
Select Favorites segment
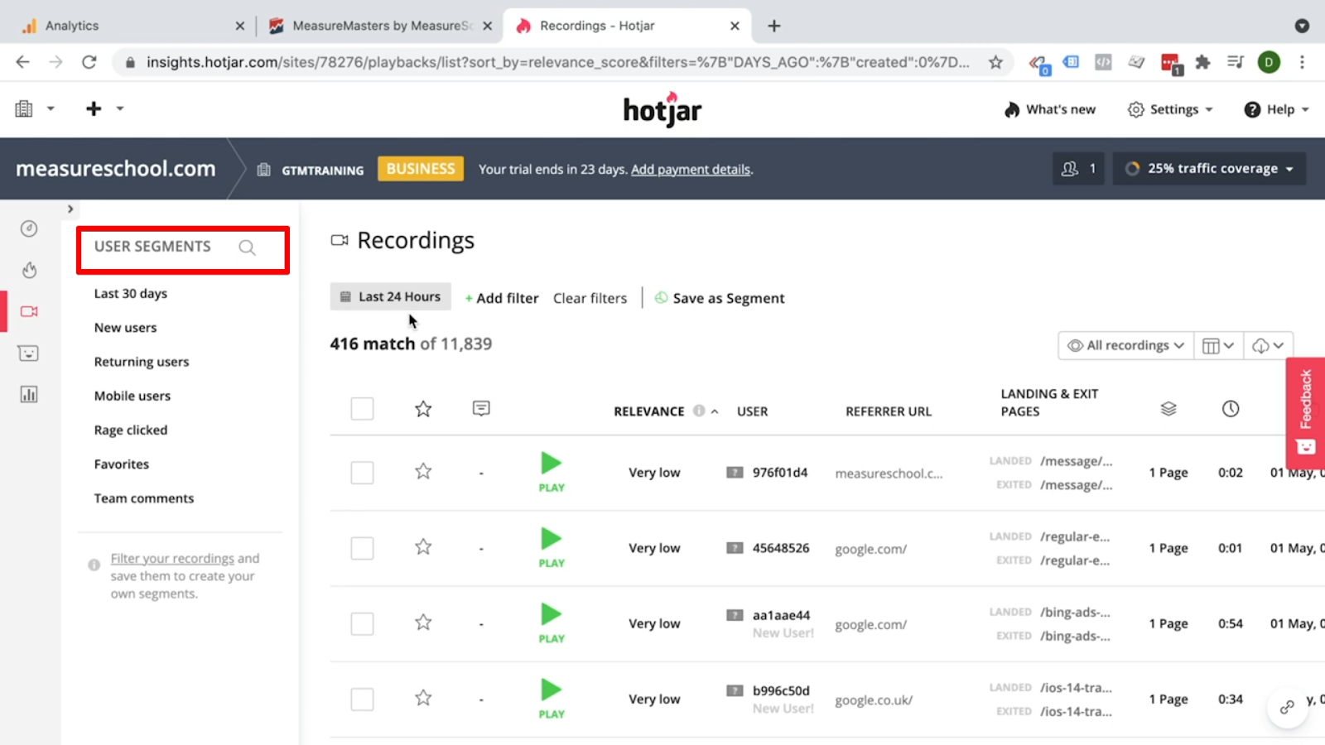[x=122, y=464]
